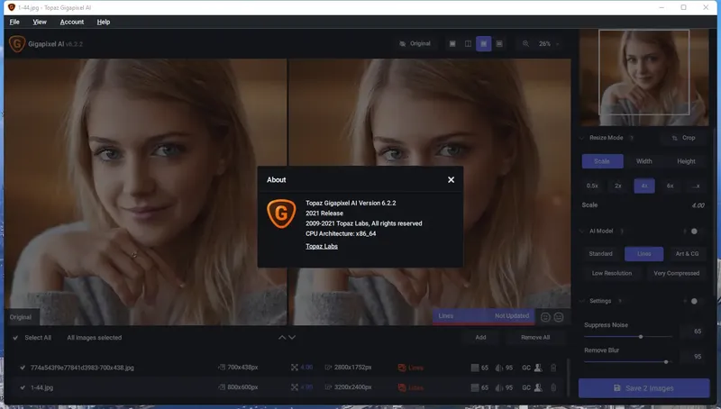Select the Very Compressed model
Image resolution: width=721 pixels, height=409 pixels.
coord(677,273)
